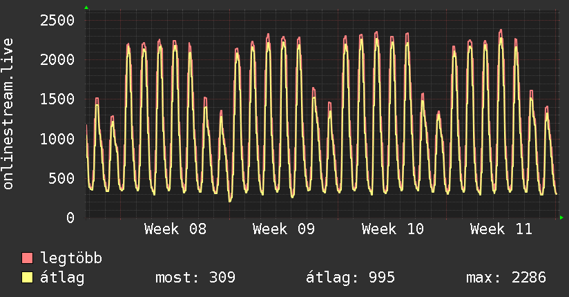Click the 1000 y-axis value
The height and width of the screenshot is (297, 569).
[57, 139]
